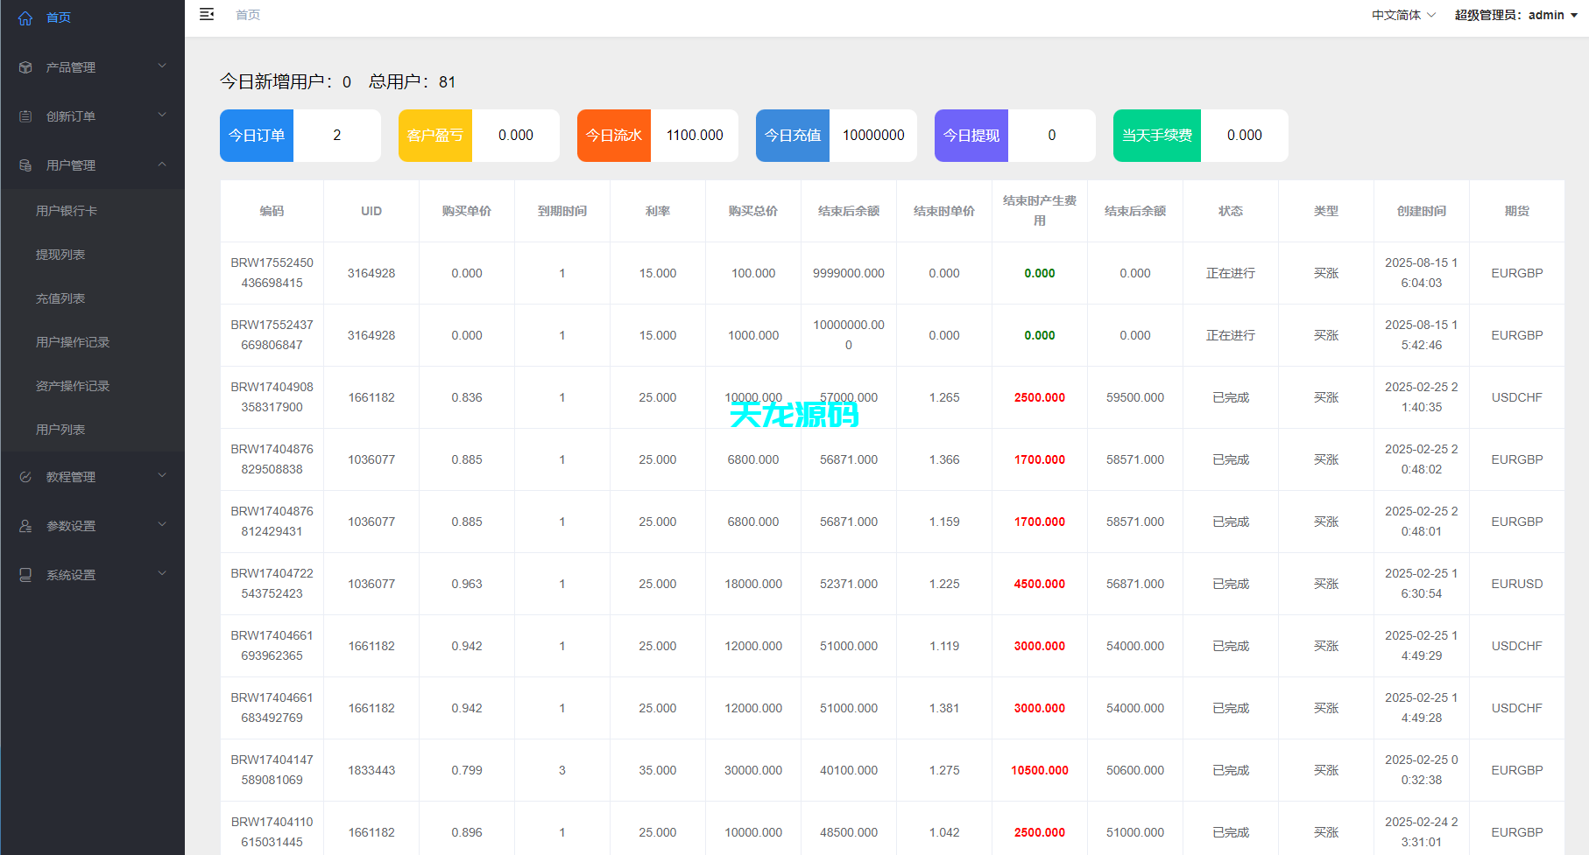1589x855 pixels.
Task: Click the 创新订单 list icon
Action: 25,116
